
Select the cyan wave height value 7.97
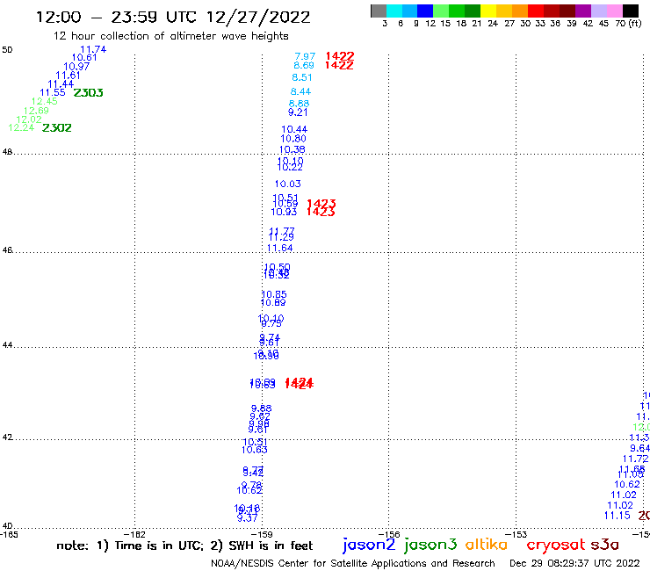[305, 56]
